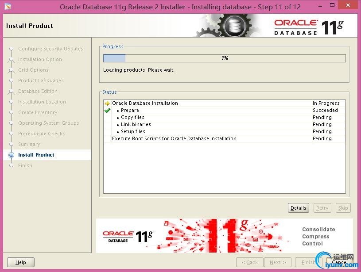Click the Oracle Database 11g header logo
The width and height of the screenshot is (361, 272).
[308, 27]
